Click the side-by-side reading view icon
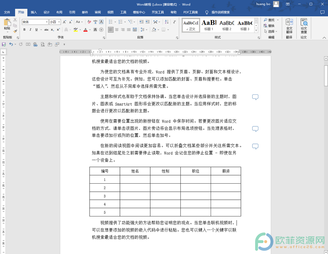 coord(28,44)
